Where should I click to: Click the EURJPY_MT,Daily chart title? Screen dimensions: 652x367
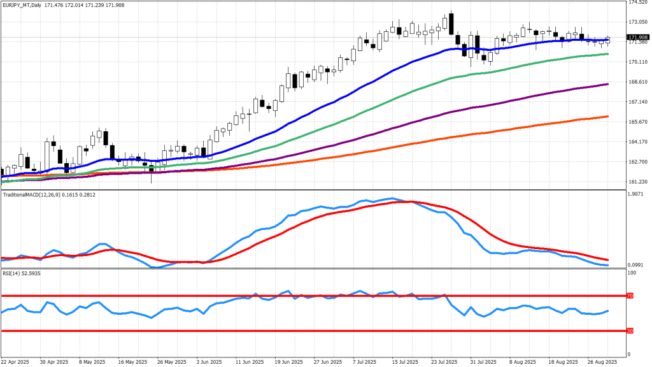pyautogui.click(x=22, y=5)
